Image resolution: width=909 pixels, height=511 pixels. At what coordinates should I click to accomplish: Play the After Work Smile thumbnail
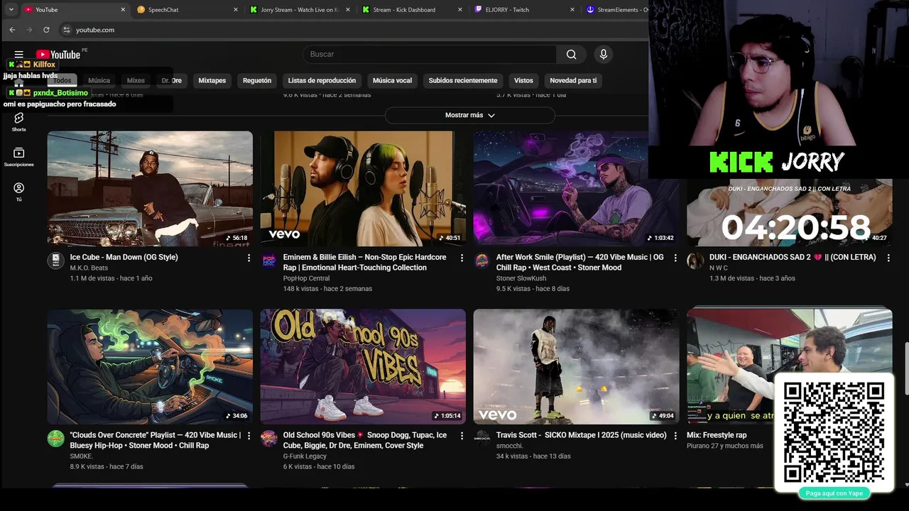pyautogui.click(x=576, y=189)
